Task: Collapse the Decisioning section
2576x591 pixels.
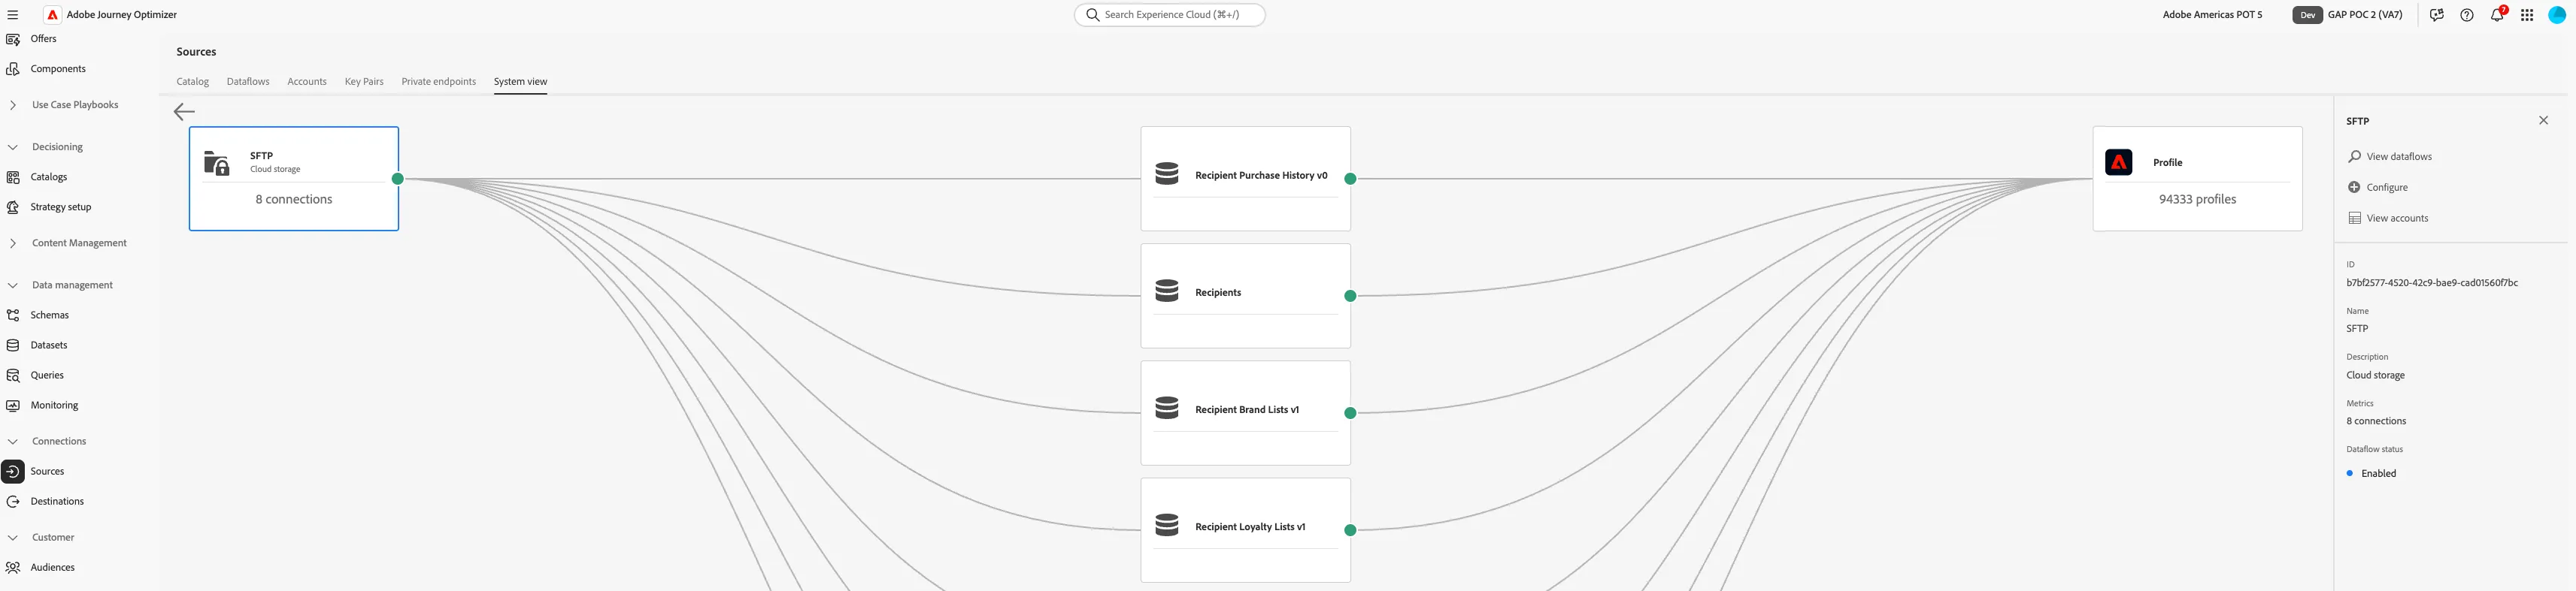Action: [x=13, y=146]
